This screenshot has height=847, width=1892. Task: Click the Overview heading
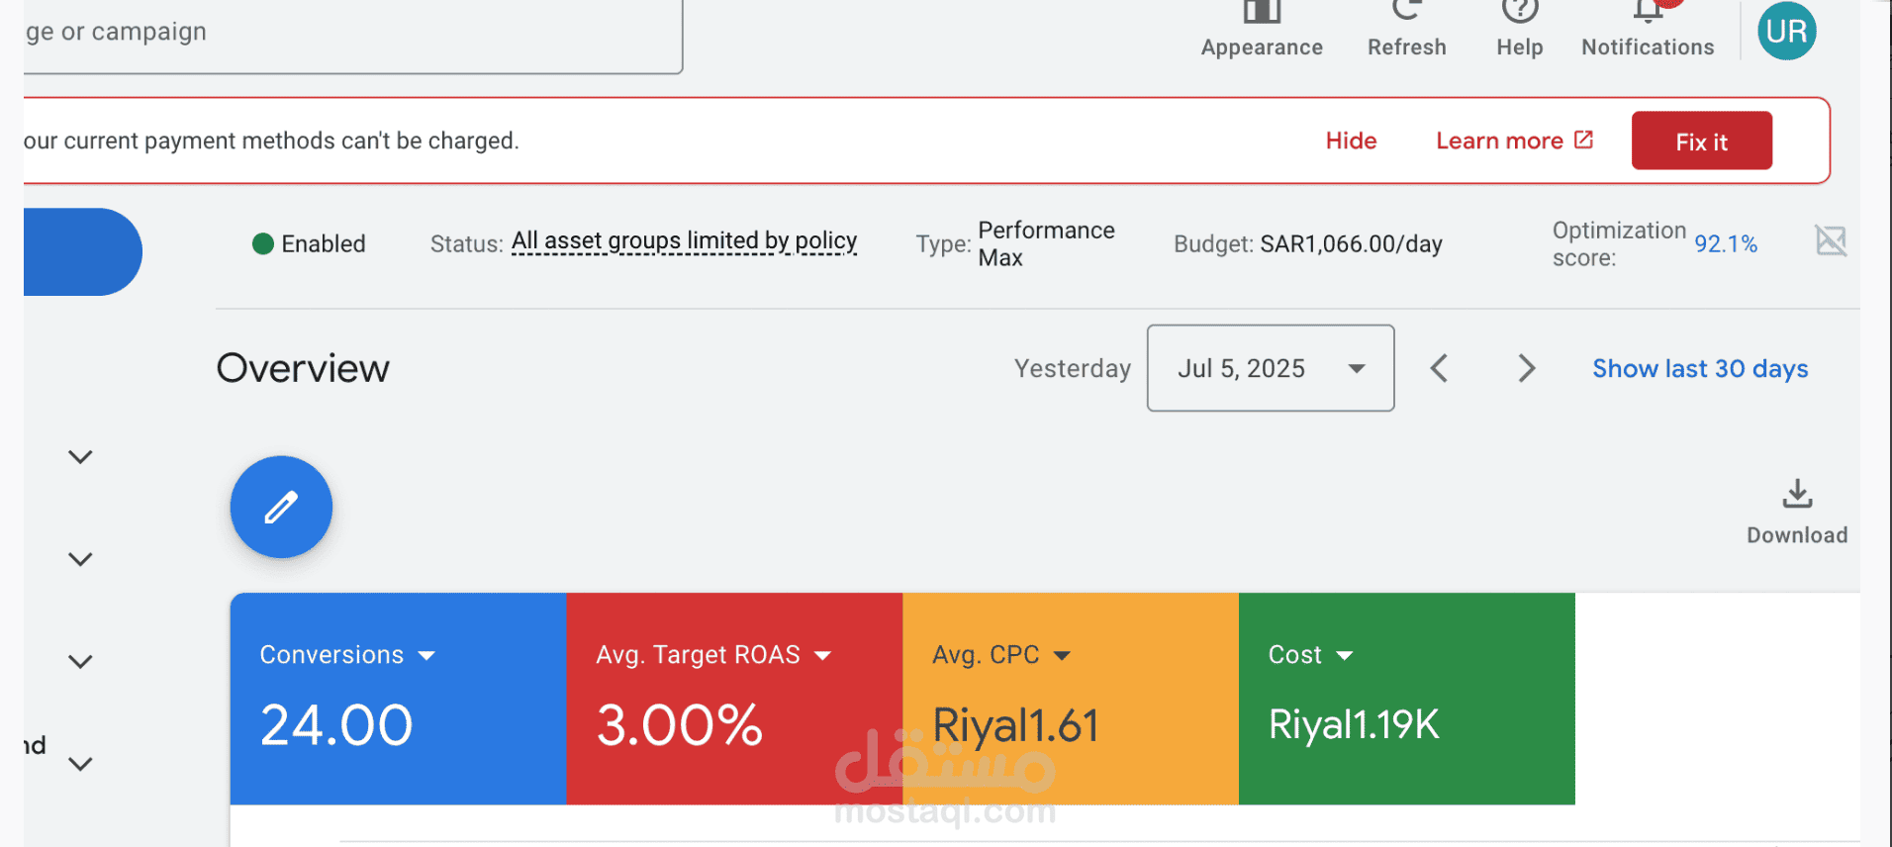point(303,368)
